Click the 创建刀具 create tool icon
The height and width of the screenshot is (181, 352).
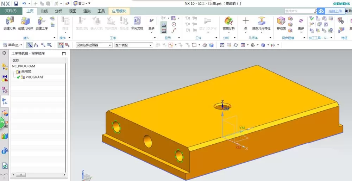10,21
